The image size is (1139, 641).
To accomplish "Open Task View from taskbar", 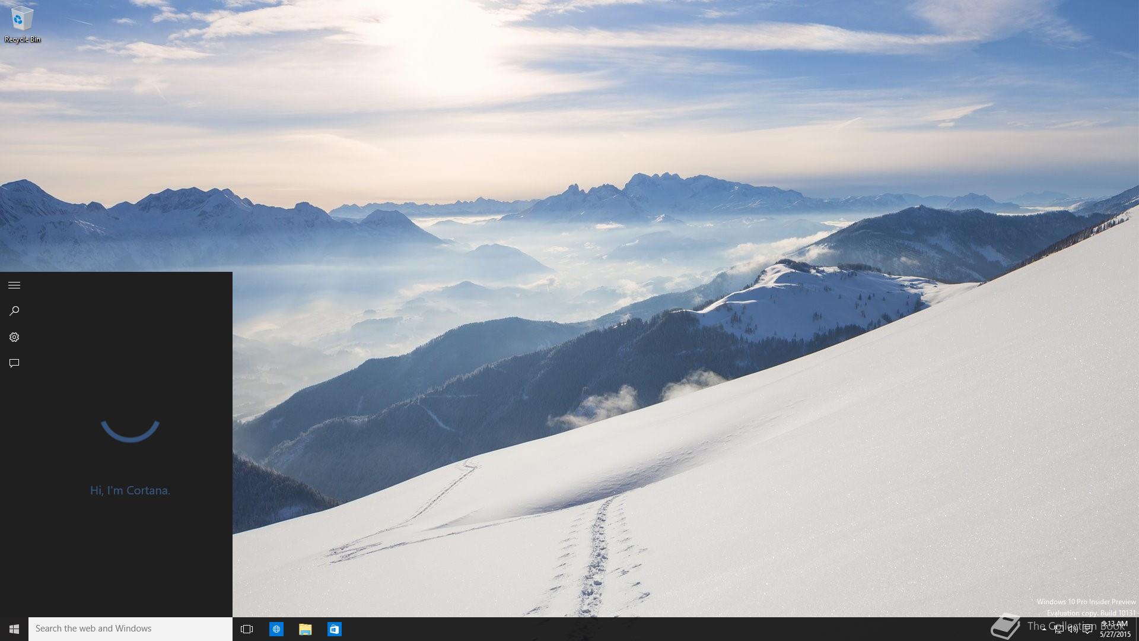I will coord(247,629).
